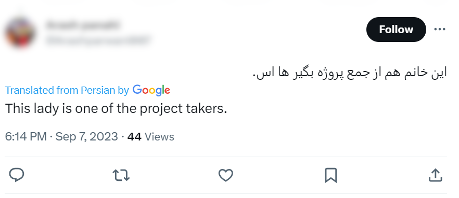Click the 'Translated from Persian by' link
Viewport: 459px width, 198px height.
click(67, 90)
